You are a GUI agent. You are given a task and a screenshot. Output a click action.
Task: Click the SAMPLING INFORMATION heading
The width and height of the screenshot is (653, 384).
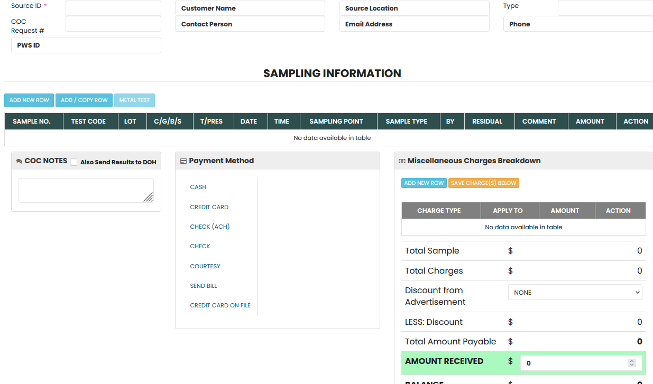pos(332,73)
